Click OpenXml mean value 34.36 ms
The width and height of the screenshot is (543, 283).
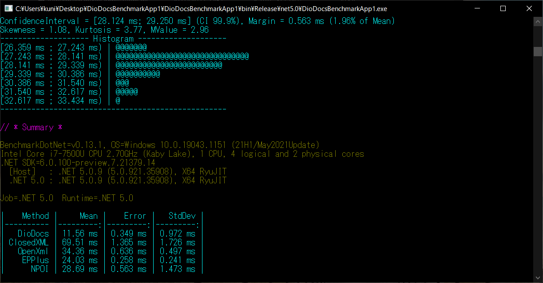(80, 251)
